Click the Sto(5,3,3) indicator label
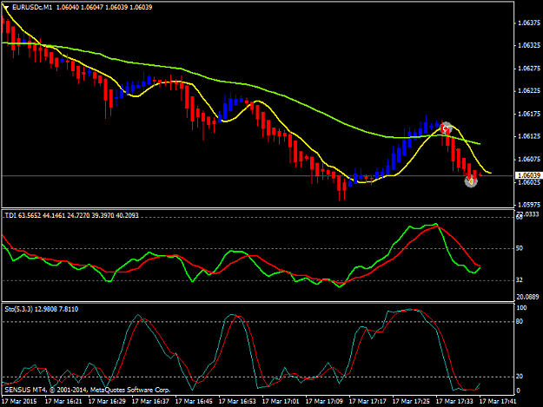Screen dimensions: 543x407 point(42,309)
